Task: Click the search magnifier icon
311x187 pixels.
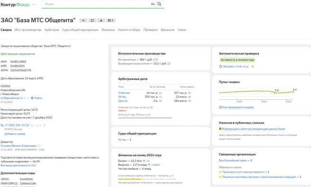Action: pos(159,4)
